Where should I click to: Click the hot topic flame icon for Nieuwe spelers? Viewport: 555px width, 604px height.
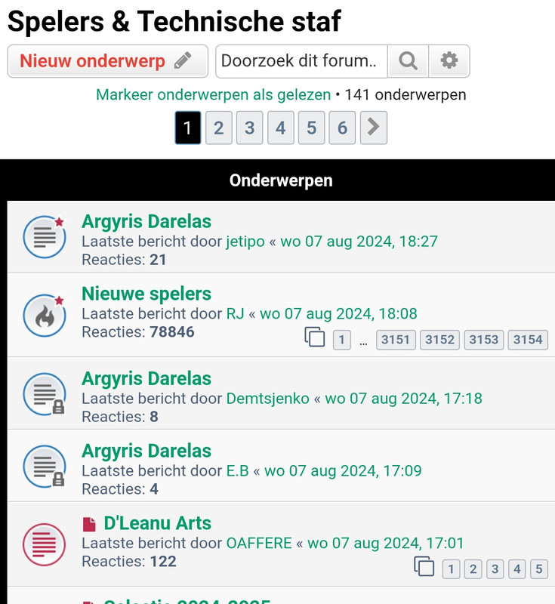click(45, 316)
